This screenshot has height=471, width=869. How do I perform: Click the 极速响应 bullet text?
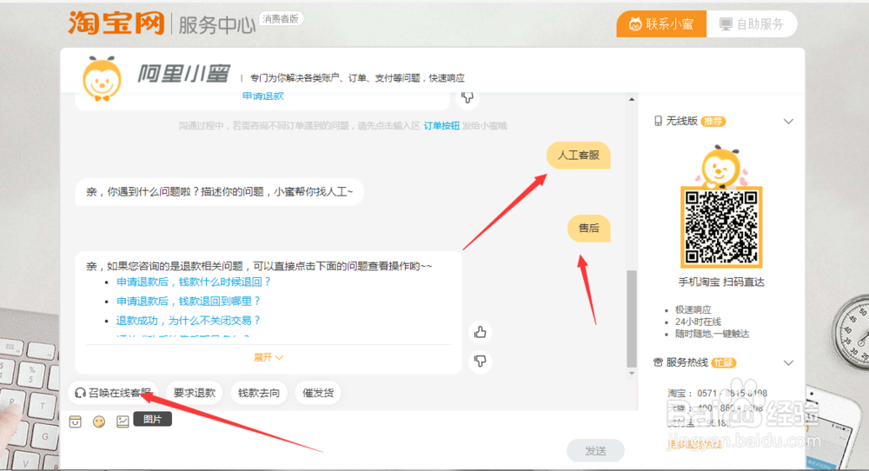click(x=693, y=309)
